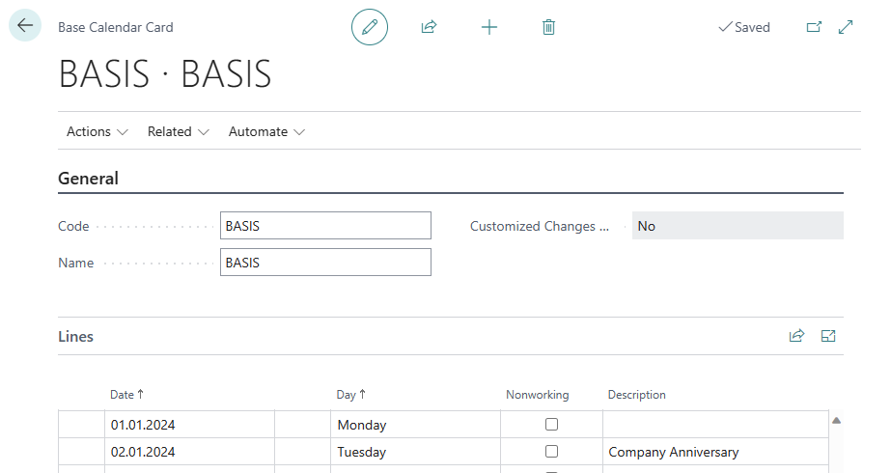
Task: Click the Code input field
Action: pos(325,226)
